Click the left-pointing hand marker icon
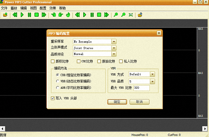 coord(54,15)
